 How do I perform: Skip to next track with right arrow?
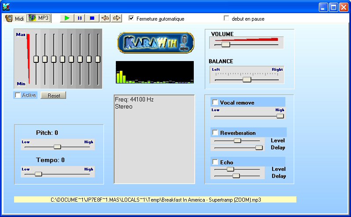click(x=117, y=18)
